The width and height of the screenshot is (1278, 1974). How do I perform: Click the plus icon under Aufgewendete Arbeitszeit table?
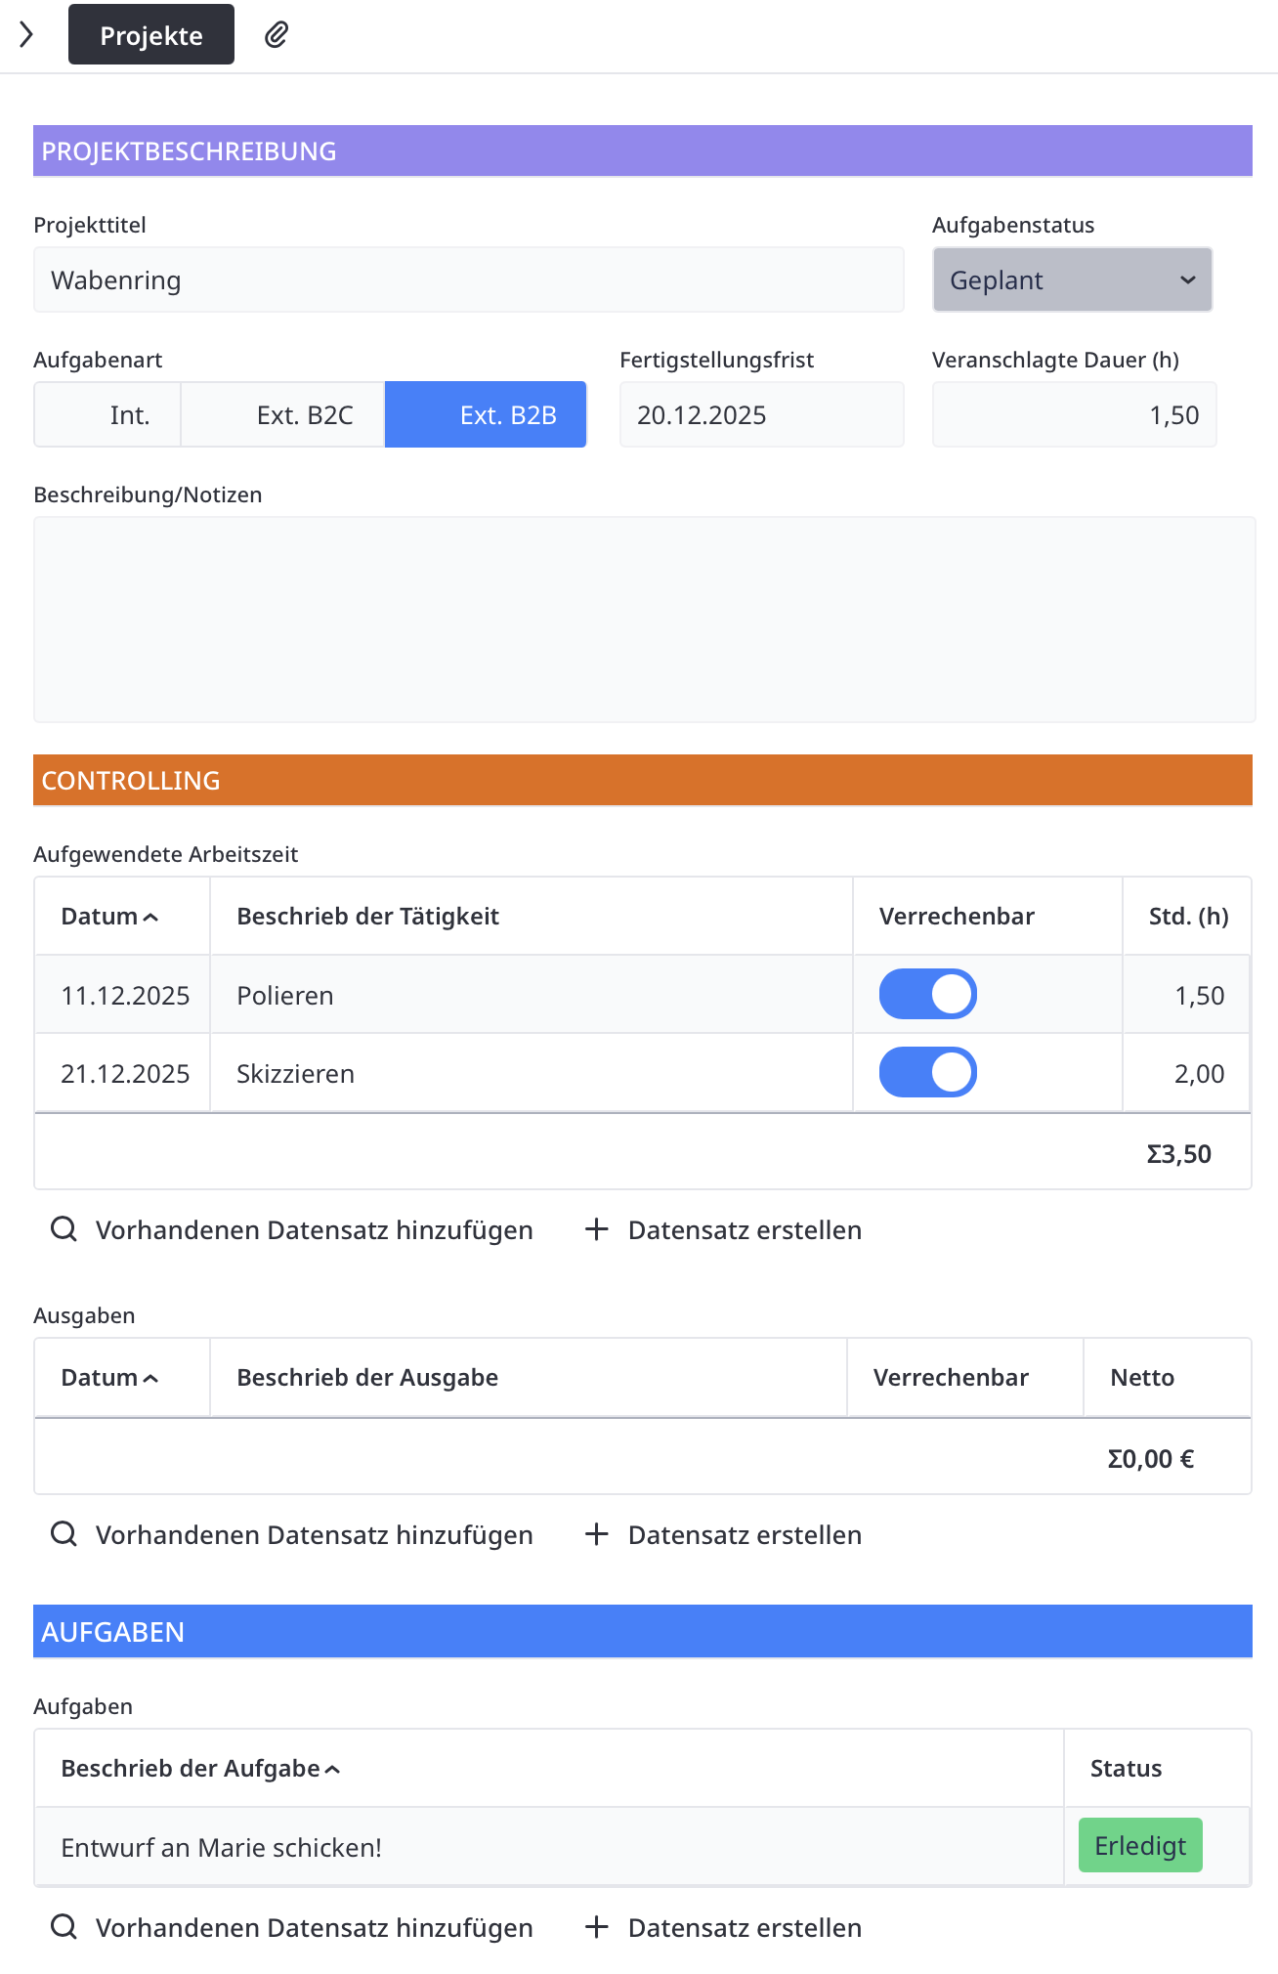coord(596,1229)
